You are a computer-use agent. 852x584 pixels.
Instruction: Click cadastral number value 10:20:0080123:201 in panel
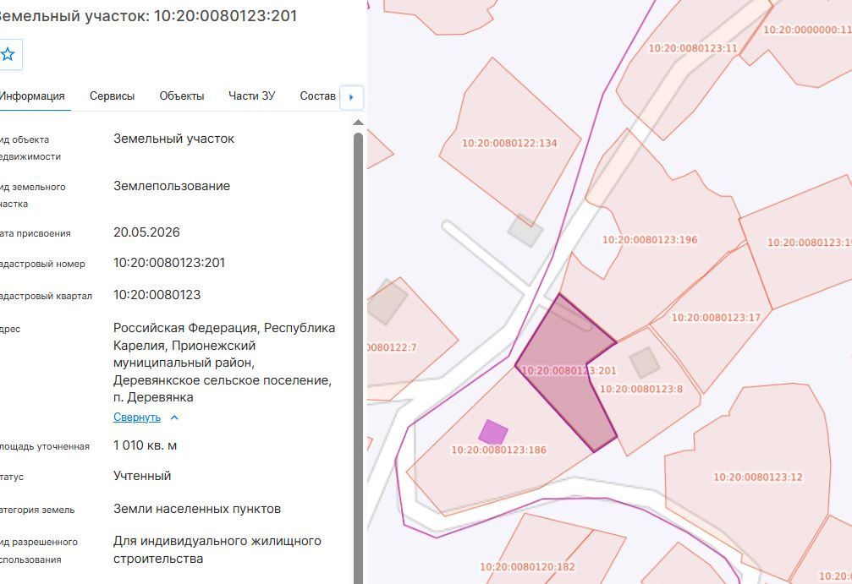click(169, 263)
